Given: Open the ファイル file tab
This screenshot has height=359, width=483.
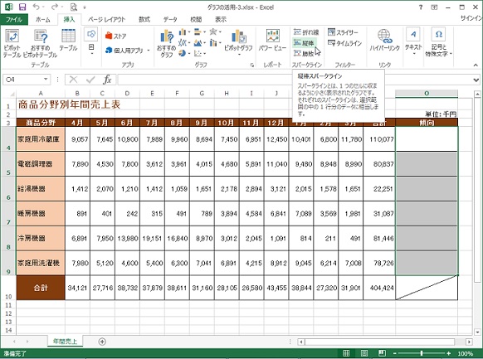Looking at the screenshot, I should click(14, 19).
